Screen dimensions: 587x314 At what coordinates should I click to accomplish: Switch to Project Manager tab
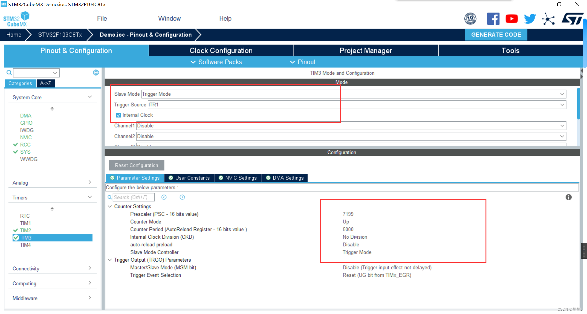pyautogui.click(x=366, y=51)
